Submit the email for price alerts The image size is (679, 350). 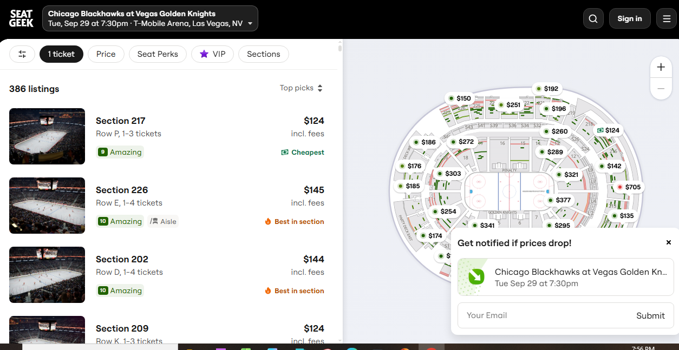click(650, 315)
